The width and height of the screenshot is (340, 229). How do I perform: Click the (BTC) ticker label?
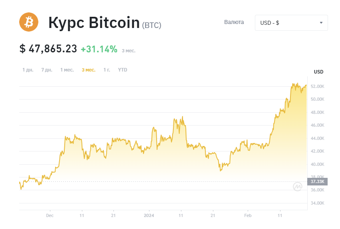pos(151,25)
